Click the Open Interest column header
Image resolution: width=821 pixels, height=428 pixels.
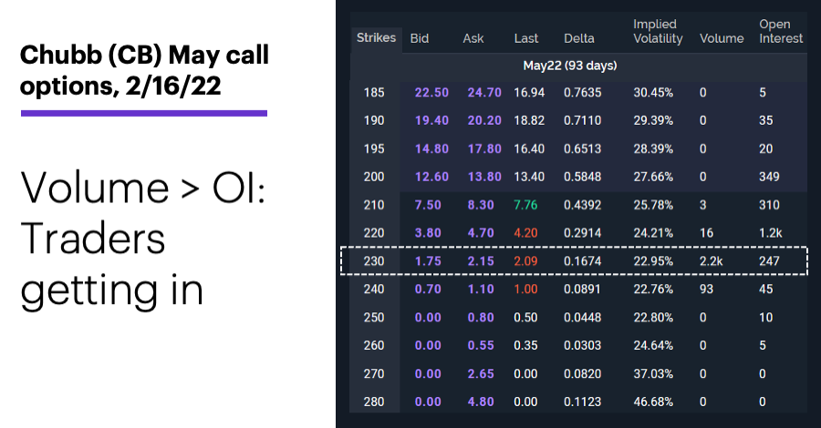[781, 31]
